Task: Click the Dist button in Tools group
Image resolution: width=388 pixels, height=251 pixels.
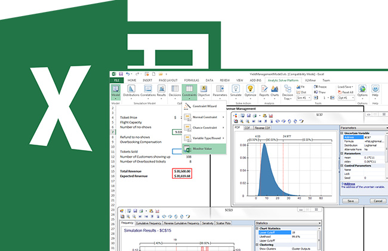Action: click(x=301, y=92)
